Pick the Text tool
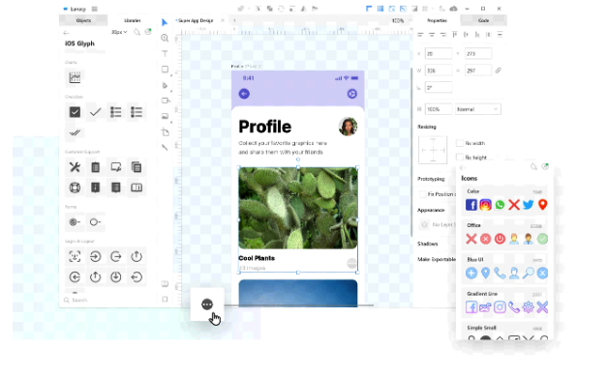The width and height of the screenshot is (607, 375). point(165,53)
